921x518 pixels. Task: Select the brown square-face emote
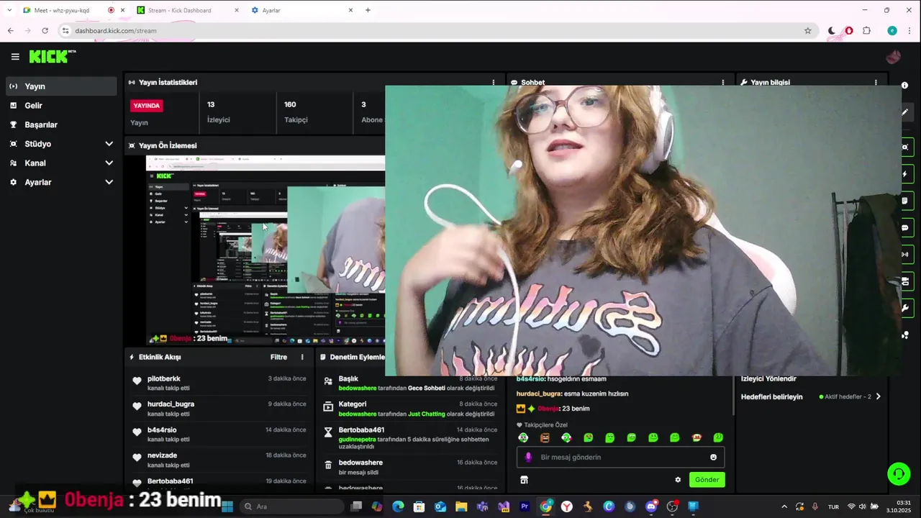[545, 437]
